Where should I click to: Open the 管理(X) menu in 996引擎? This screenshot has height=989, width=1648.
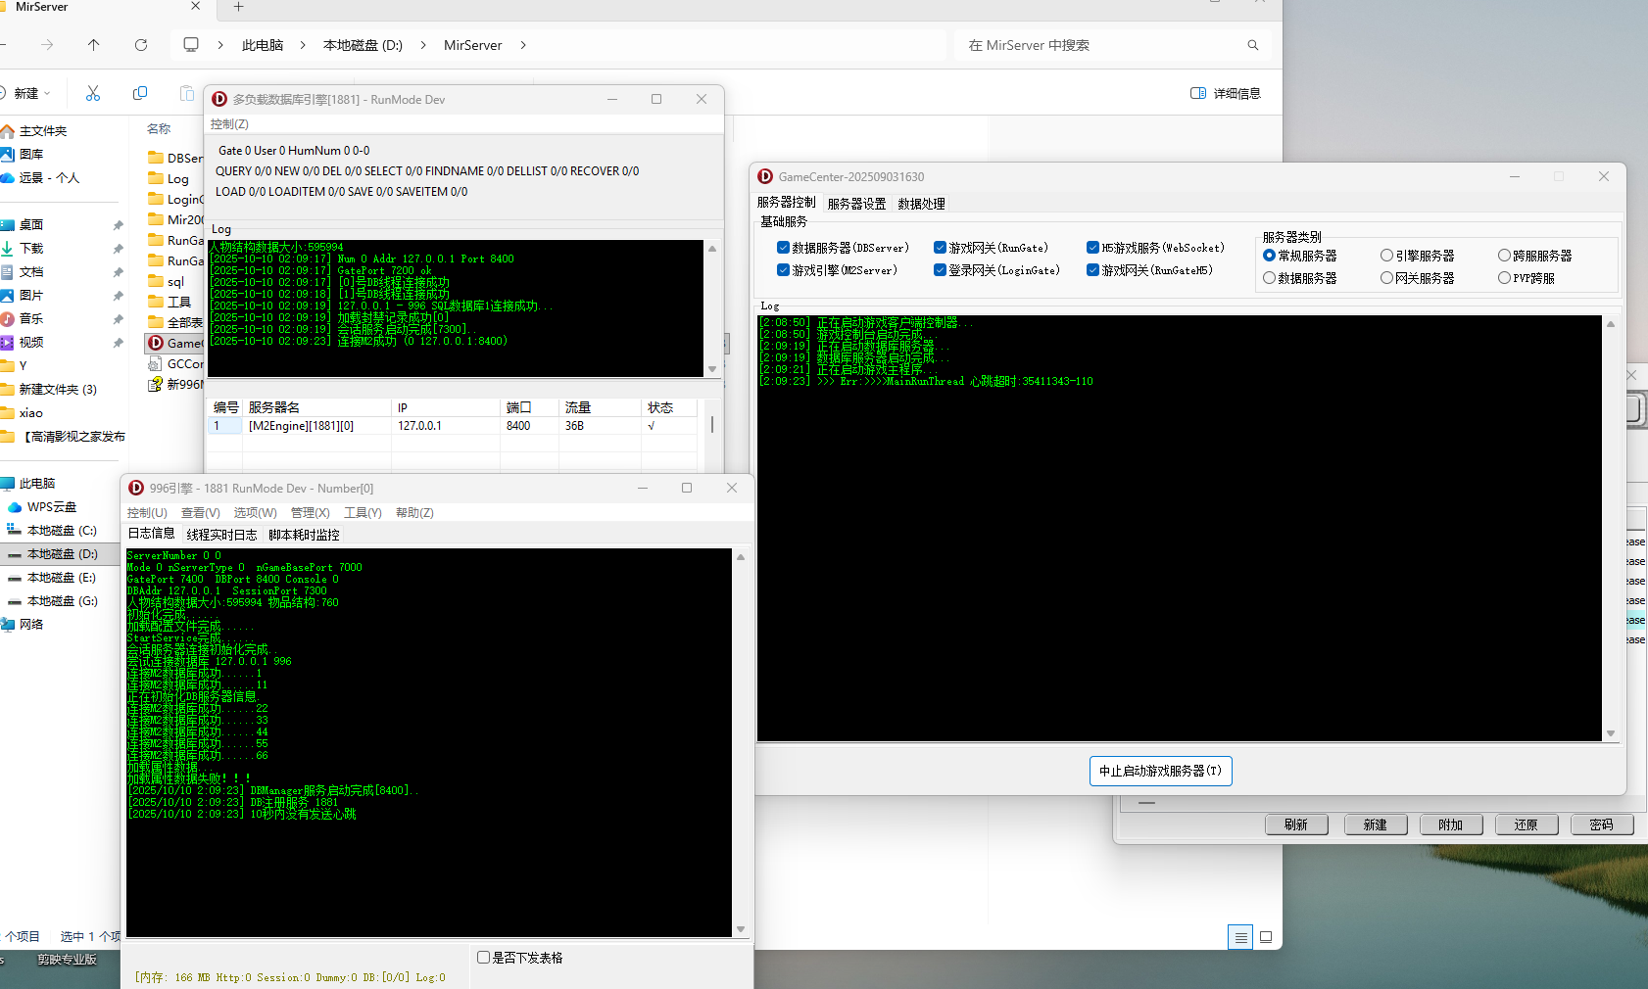(310, 513)
